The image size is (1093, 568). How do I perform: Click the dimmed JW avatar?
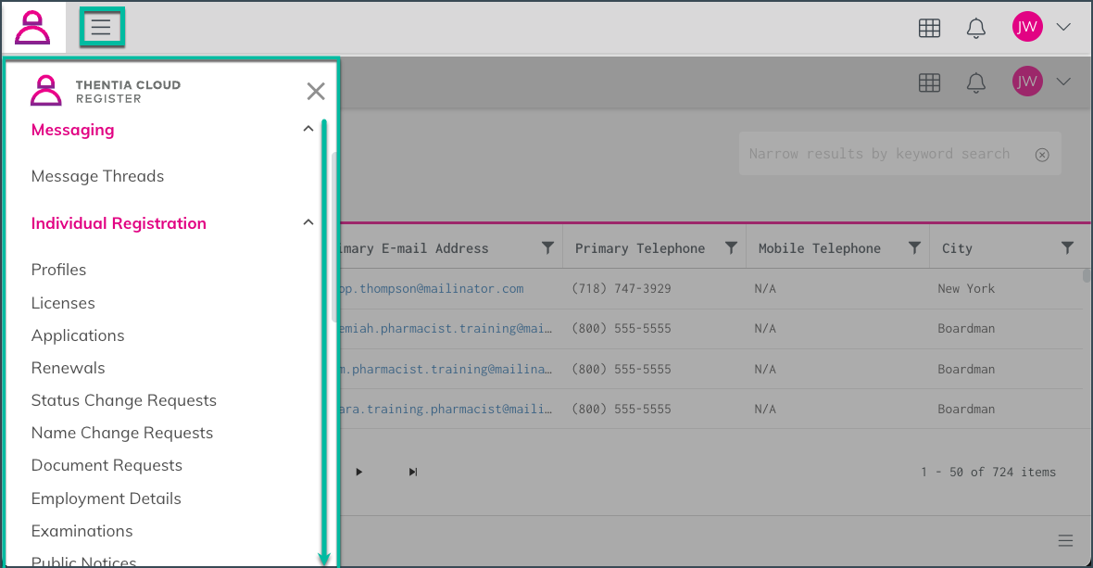pos(1027,82)
